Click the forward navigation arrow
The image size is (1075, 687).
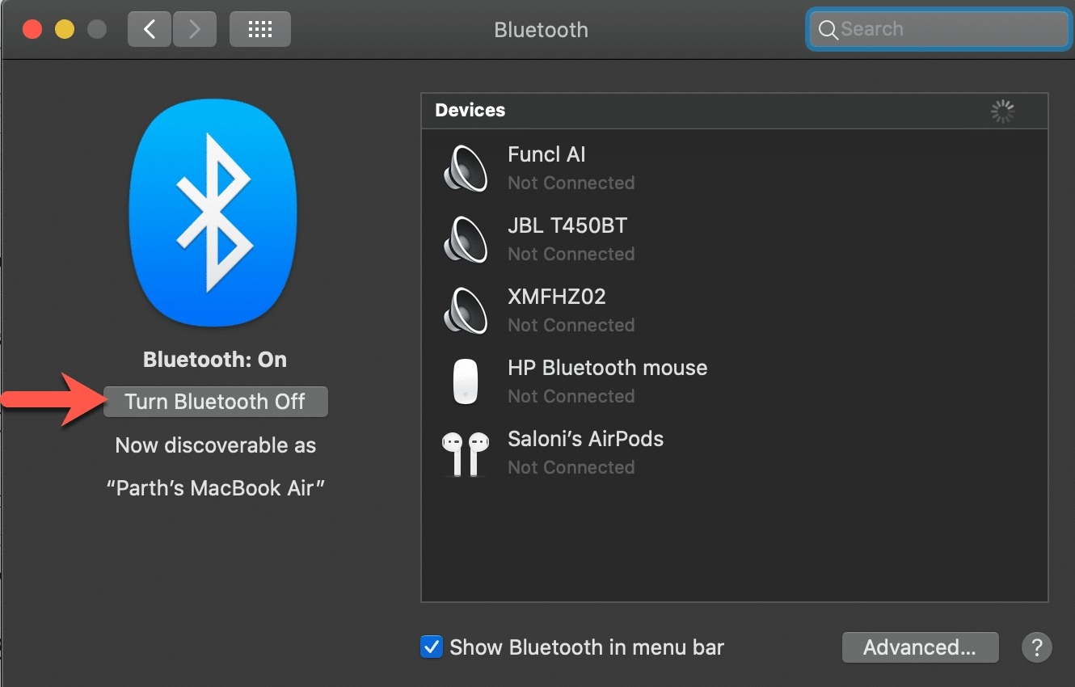194,28
